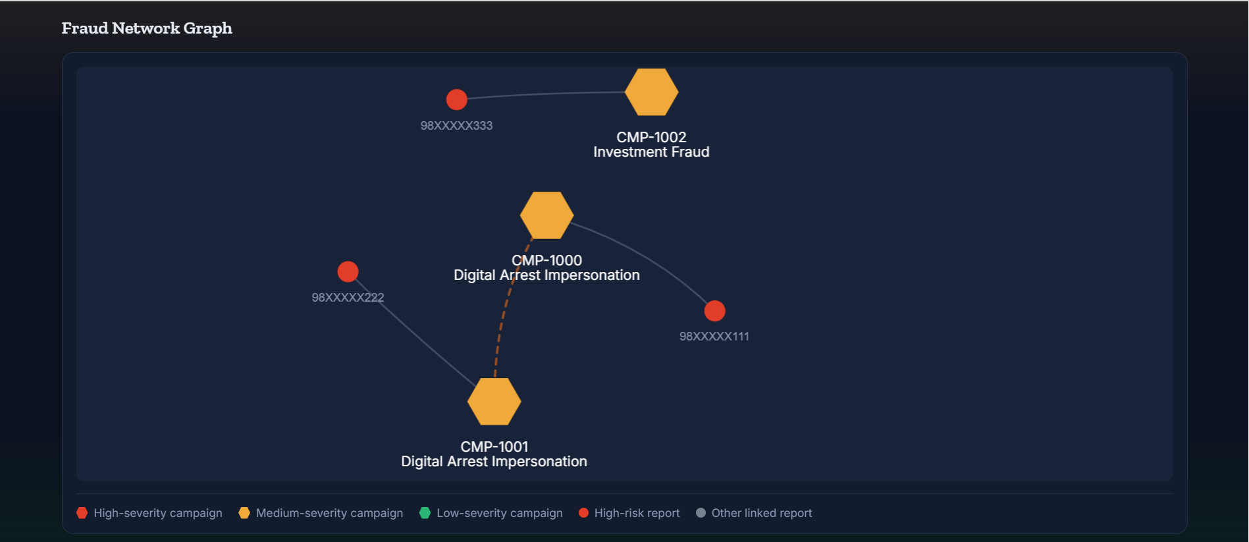
Task: Click the gray Other linked report legend dot
Action: [701, 513]
